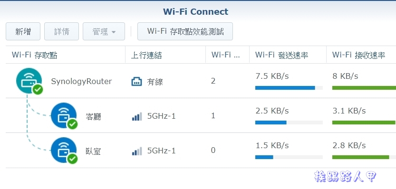
Task: Select the 客廳 access point row
Action: [201, 115]
